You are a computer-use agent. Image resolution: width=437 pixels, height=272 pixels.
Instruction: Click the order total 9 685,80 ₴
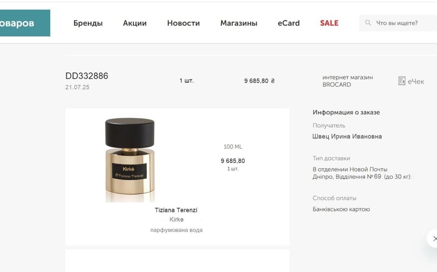(x=259, y=81)
